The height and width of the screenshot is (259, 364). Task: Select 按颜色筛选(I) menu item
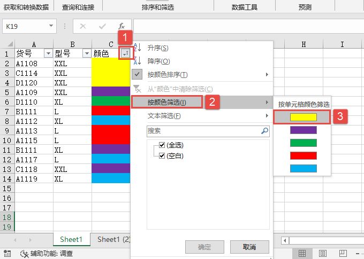point(201,102)
